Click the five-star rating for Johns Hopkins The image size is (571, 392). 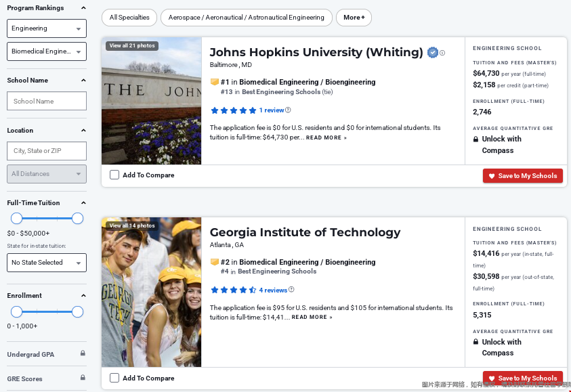click(234, 110)
